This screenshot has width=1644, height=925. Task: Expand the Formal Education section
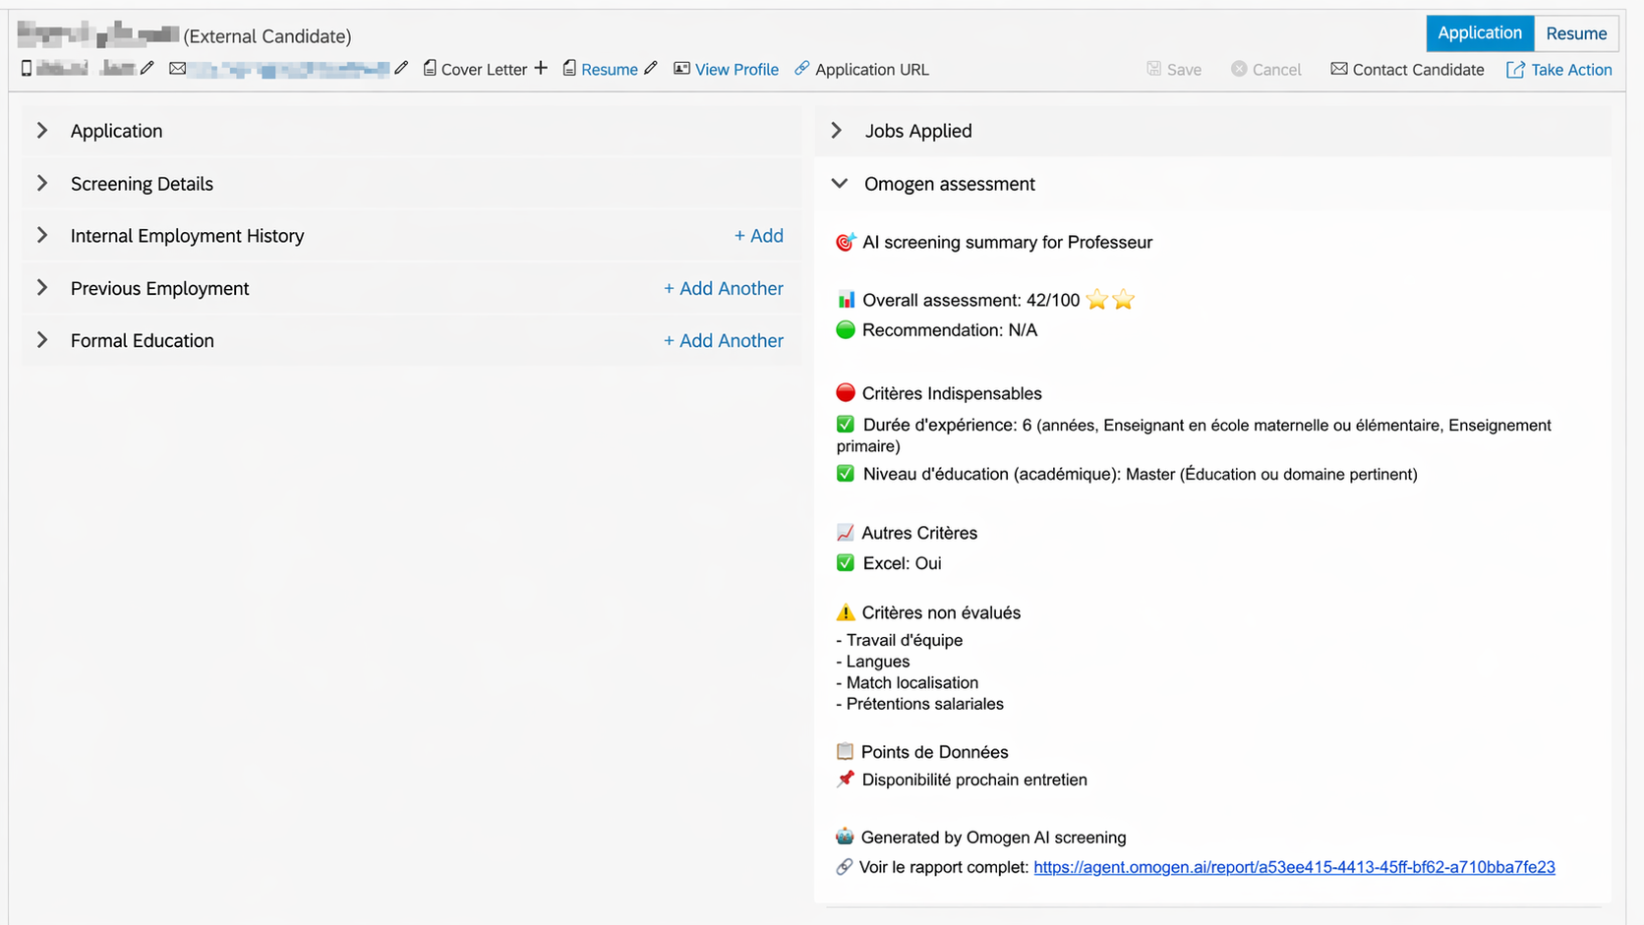(42, 339)
